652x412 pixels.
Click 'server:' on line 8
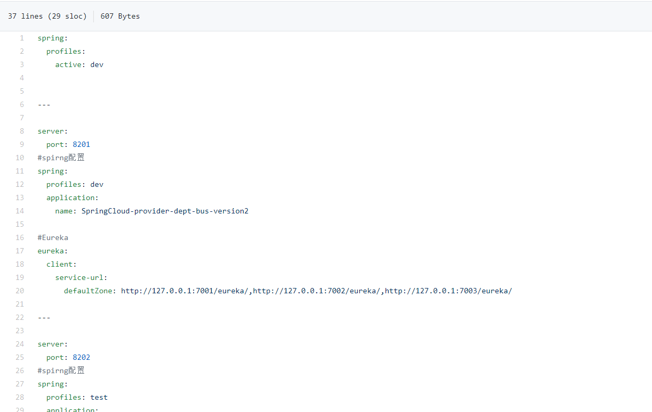coord(53,131)
